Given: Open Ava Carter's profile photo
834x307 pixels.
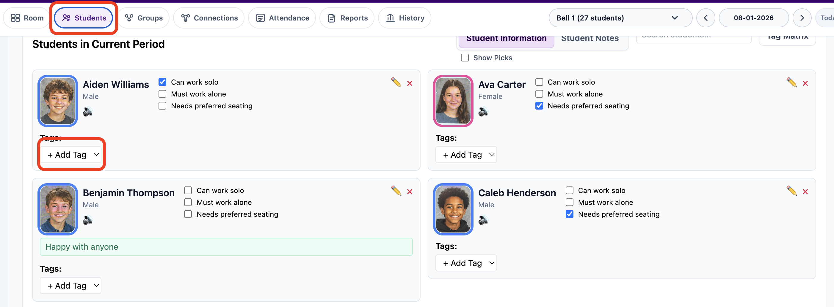Looking at the screenshot, I should click(453, 101).
